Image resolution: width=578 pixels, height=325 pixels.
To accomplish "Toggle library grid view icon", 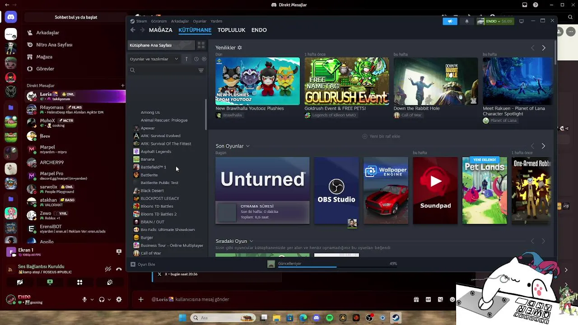I will click(201, 45).
